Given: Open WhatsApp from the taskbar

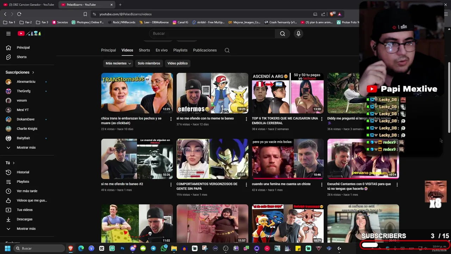Looking at the screenshot, I should (163, 248).
